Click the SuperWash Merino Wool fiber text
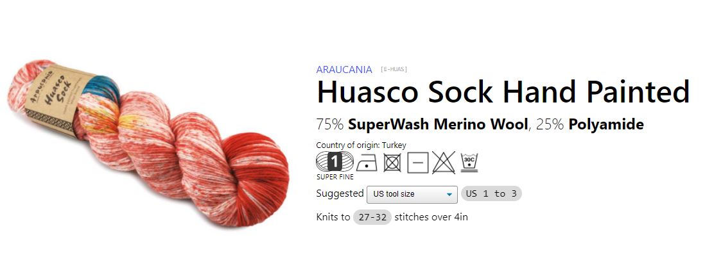This screenshot has height=262, width=705. [437, 124]
